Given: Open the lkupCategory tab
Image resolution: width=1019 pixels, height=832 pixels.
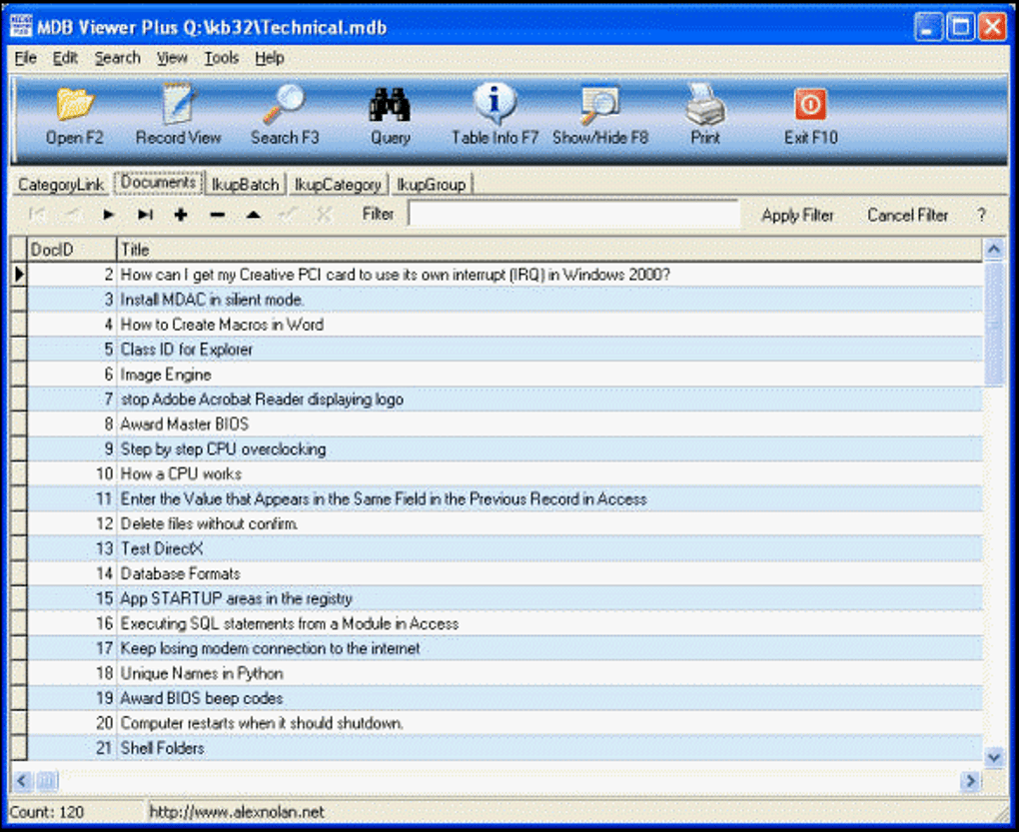Looking at the screenshot, I should 338,185.
